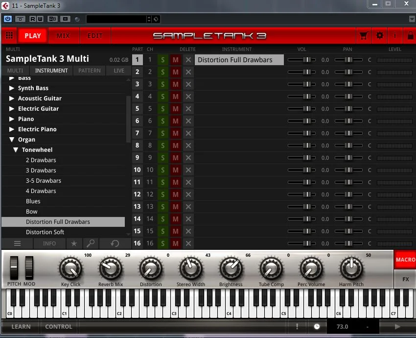Click the Write automation W button
The height and width of the screenshot is (338, 416).
click(40, 19)
